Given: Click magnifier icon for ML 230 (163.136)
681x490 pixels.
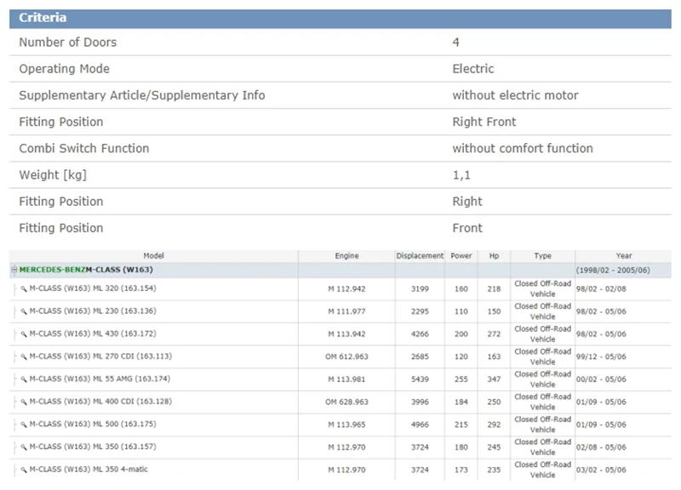Looking at the screenshot, I should pos(24,311).
